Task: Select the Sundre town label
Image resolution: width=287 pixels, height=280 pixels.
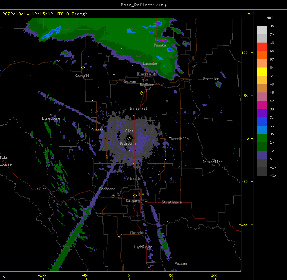Action: click(97, 130)
